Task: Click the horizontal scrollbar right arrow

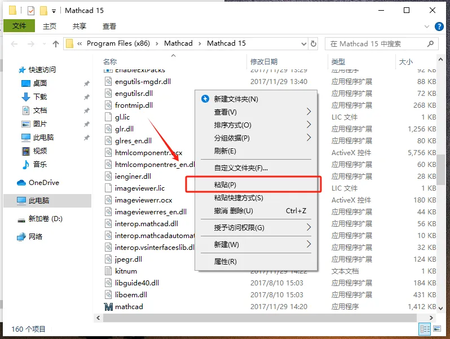Action: [x=431, y=318]
